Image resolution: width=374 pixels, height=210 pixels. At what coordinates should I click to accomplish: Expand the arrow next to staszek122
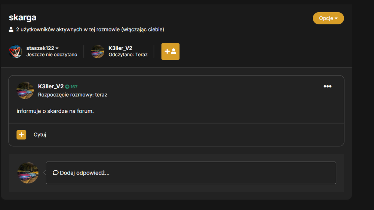click(x=57, y=48)
